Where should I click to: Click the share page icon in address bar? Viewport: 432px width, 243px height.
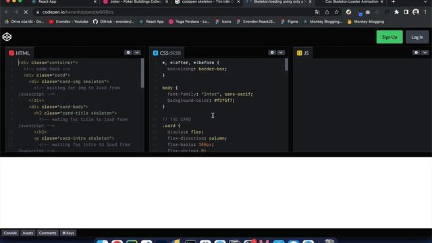coord(327,12)
